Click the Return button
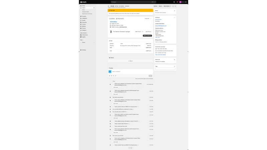Screen dimensions: 267x150 [161, 6]
